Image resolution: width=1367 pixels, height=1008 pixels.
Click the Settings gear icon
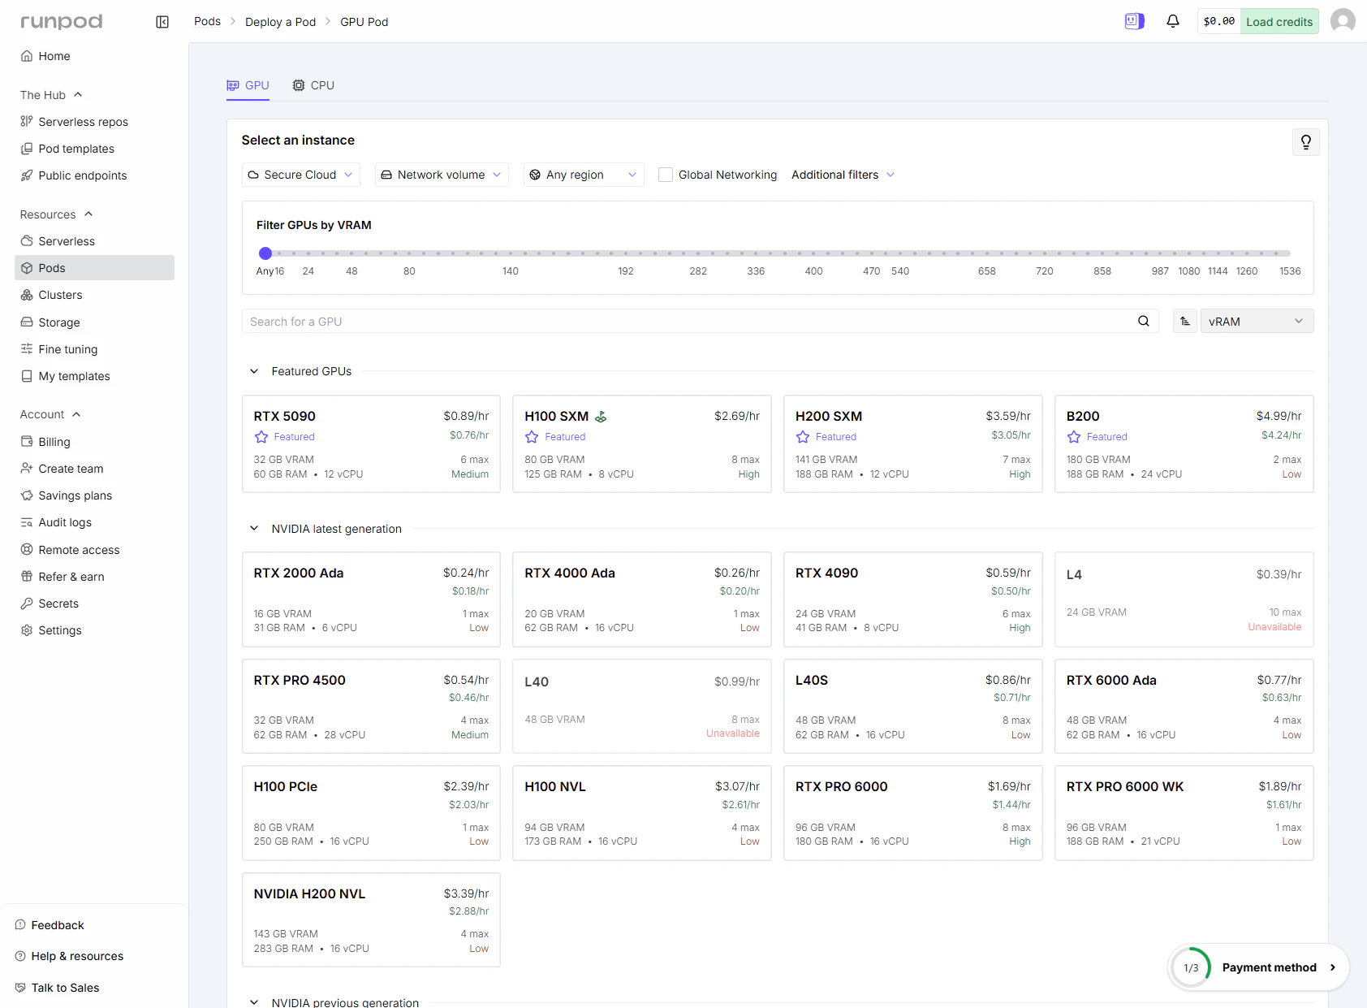(x=27, y=630)
